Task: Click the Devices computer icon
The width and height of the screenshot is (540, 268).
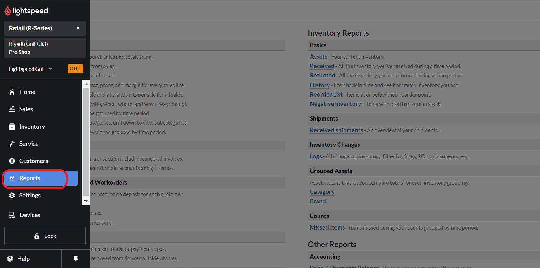Action: (x=12, y=215)
